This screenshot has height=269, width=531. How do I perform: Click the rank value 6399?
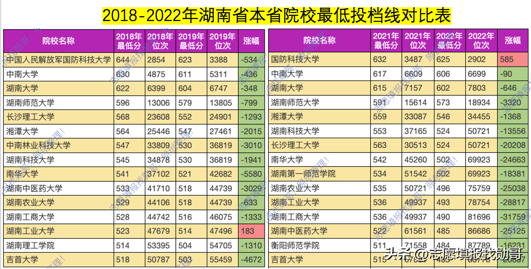pos(156,88)
